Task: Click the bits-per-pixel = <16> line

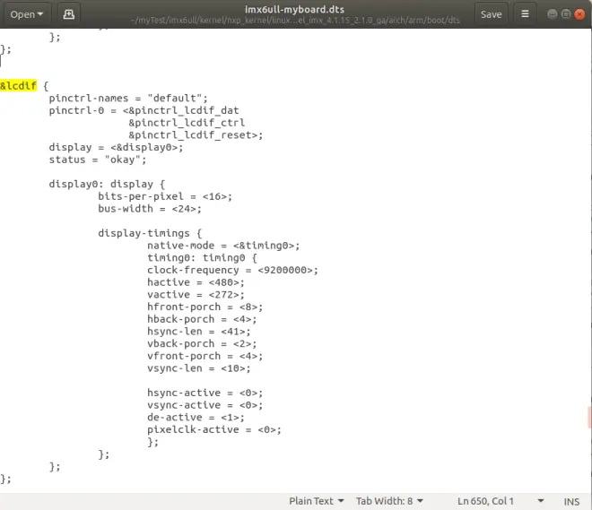Action: click(165, 196)
